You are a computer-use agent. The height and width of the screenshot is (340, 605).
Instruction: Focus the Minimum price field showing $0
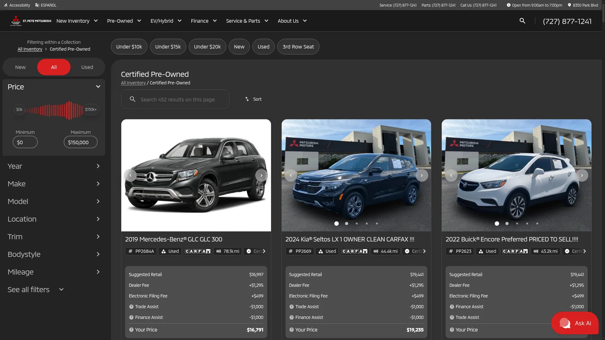point(25,142)
